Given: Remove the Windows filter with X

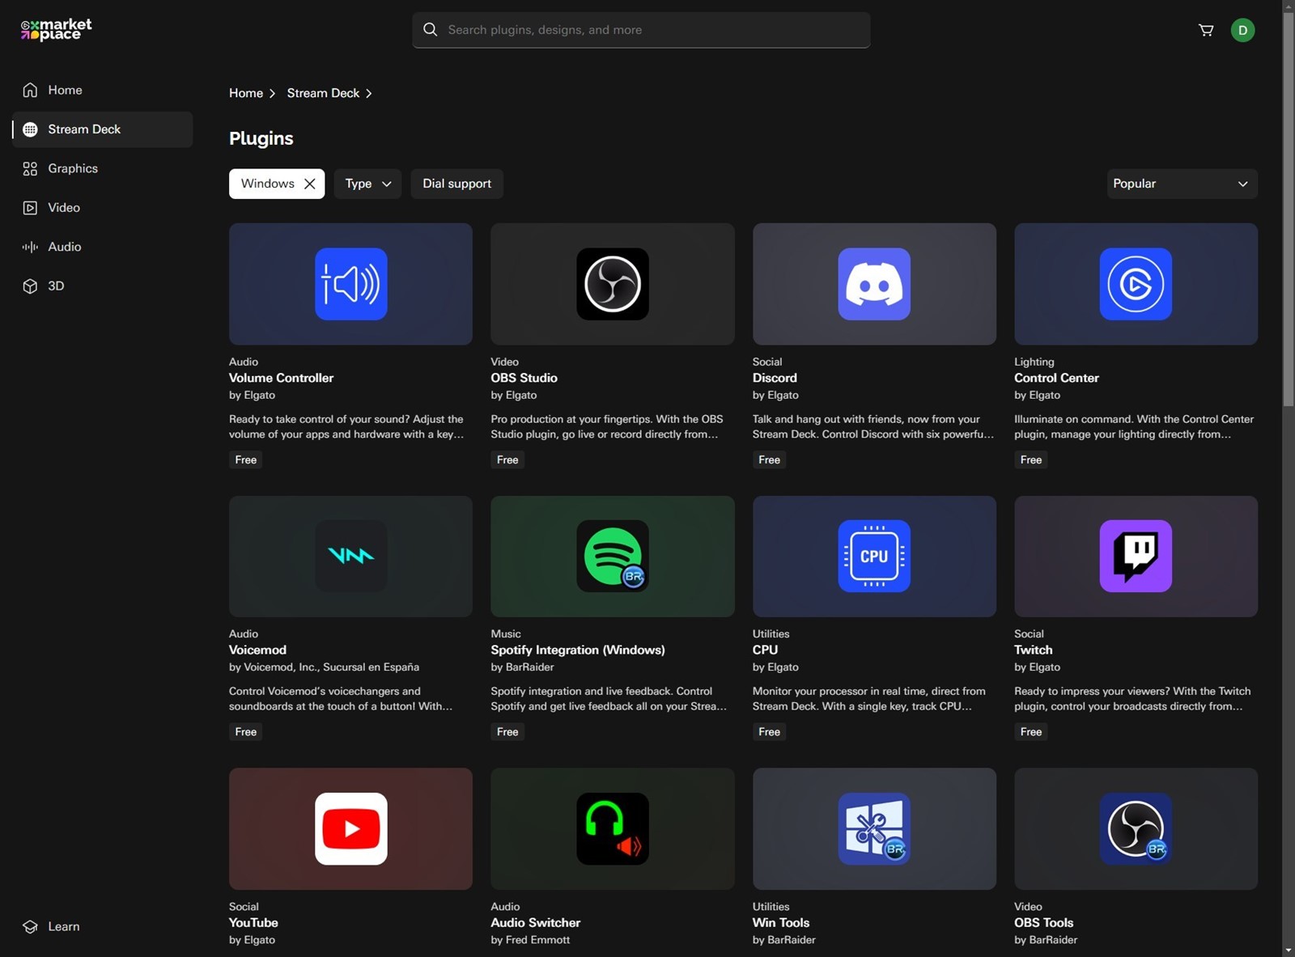Looking at the screenshot, I should [309, 184].
